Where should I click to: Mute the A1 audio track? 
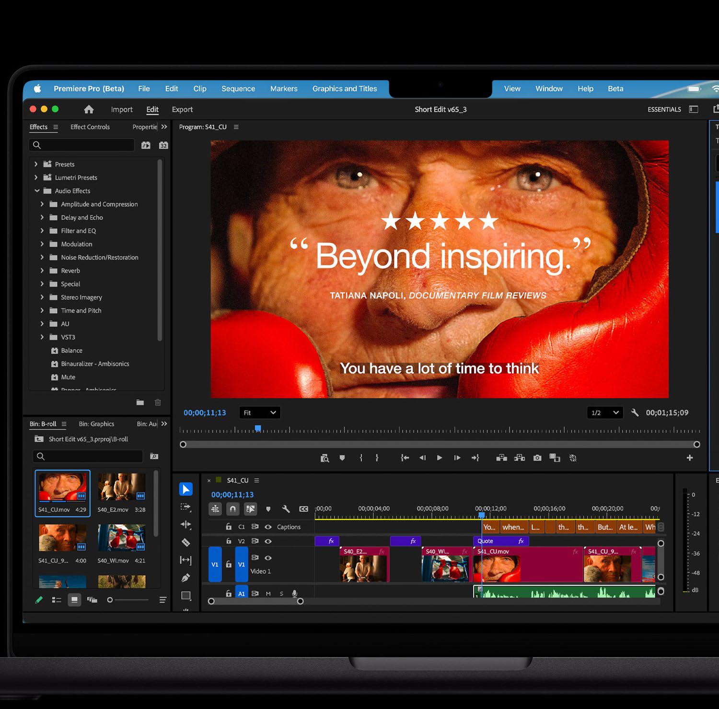pyautogui.click(x=268, y=593)
